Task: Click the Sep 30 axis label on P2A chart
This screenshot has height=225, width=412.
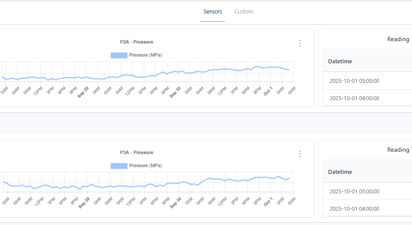Action: pos(175,91)
